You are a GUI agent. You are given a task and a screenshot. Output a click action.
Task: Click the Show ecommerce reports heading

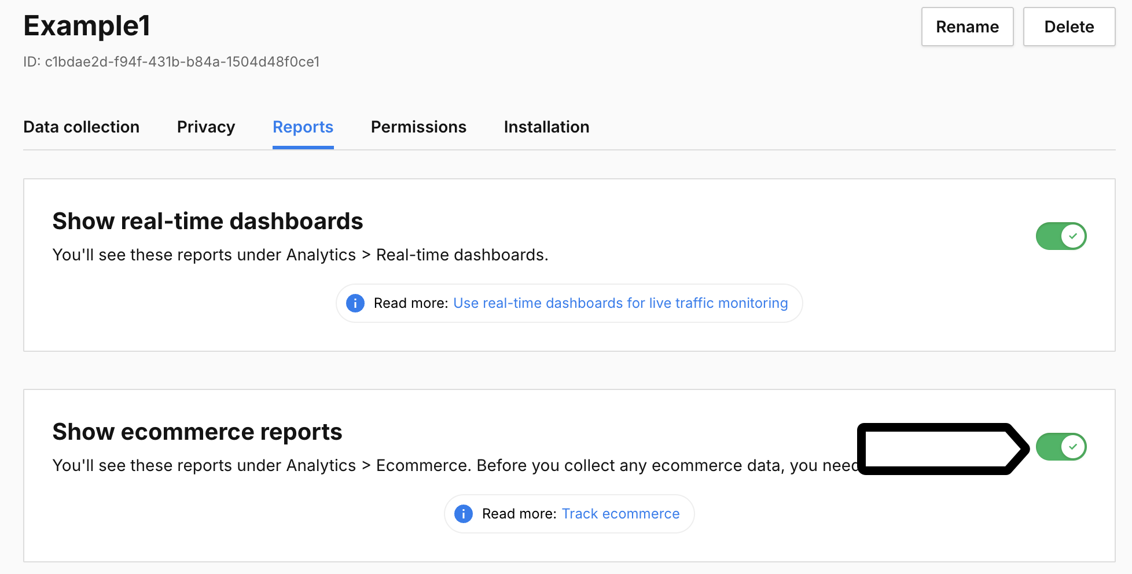point(197,431)
